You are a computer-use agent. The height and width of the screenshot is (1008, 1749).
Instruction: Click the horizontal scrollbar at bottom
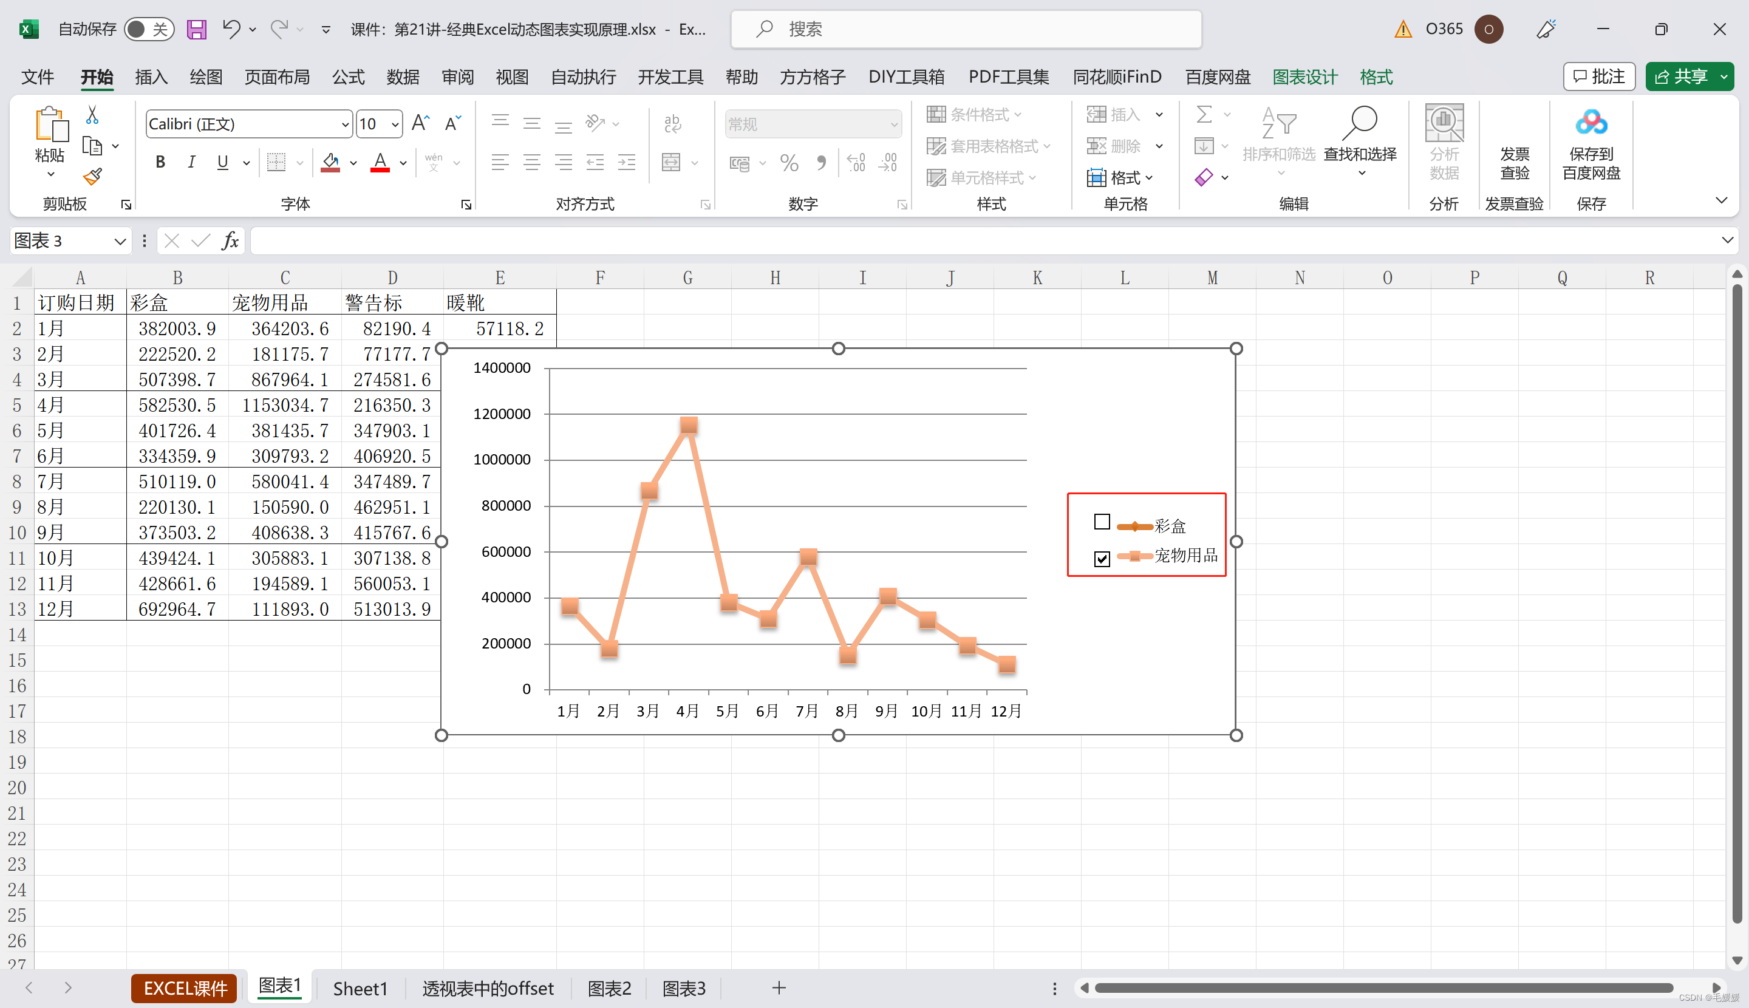[x=1385, y=988]
